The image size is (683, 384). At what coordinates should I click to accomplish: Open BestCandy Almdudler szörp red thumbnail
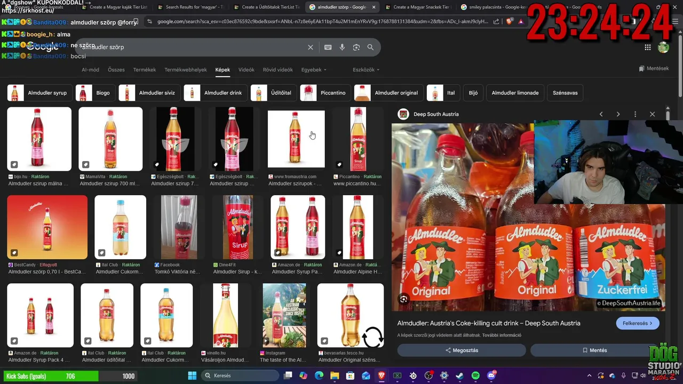tap(47, 227)
